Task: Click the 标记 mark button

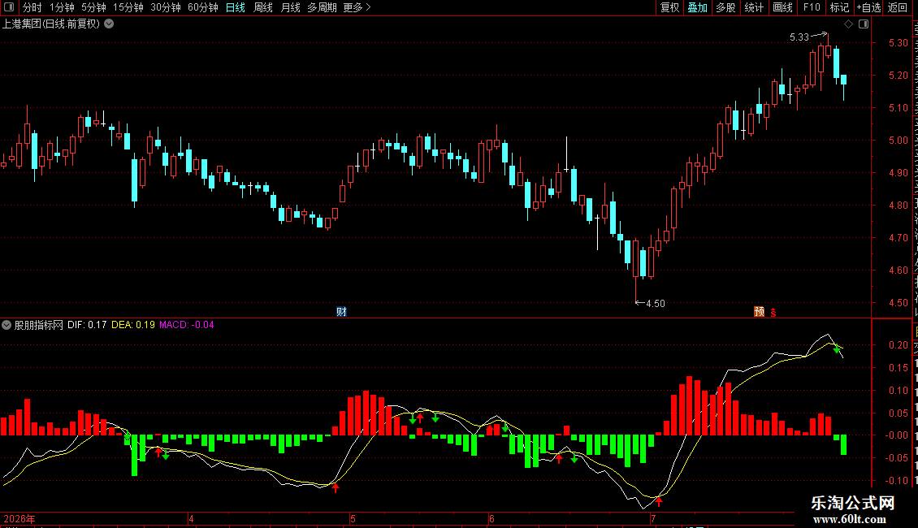Action: click(x=839, y=7)
